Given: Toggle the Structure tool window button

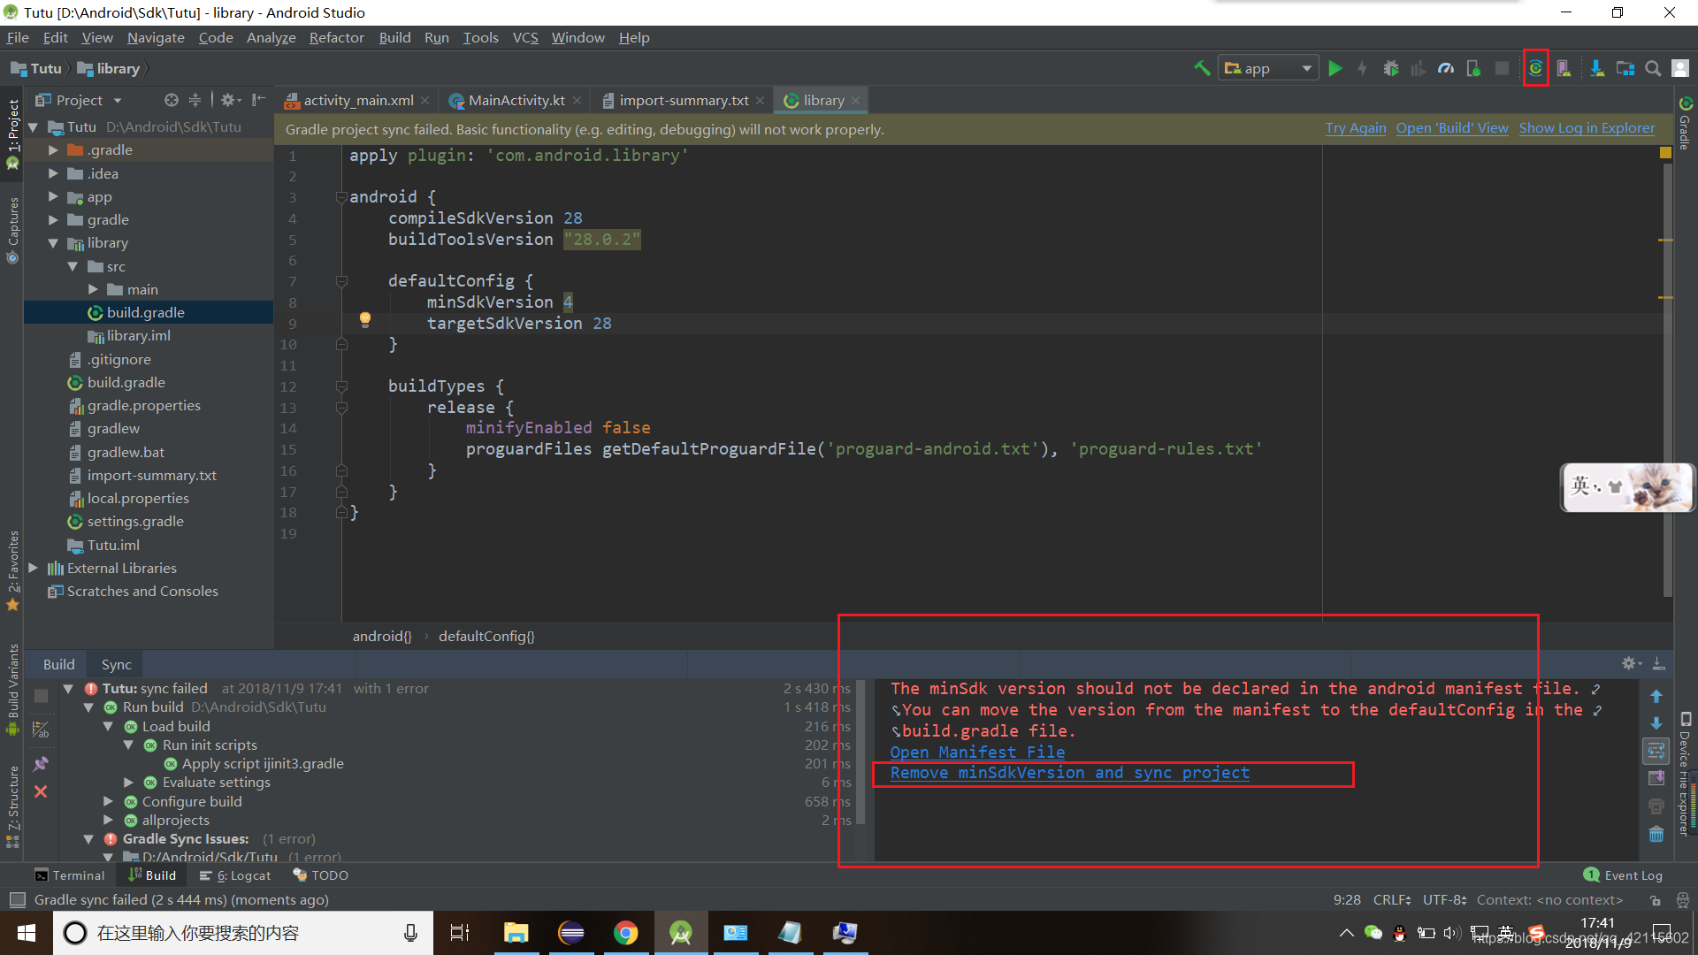Looking at the screenshot, I should coord(12,806).
